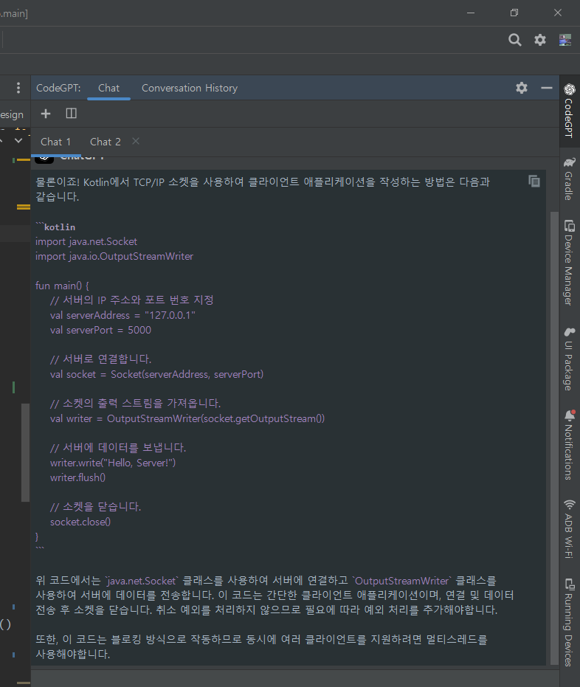Click the 'val socket = Socket(...)' line

(x=156, y=374)
